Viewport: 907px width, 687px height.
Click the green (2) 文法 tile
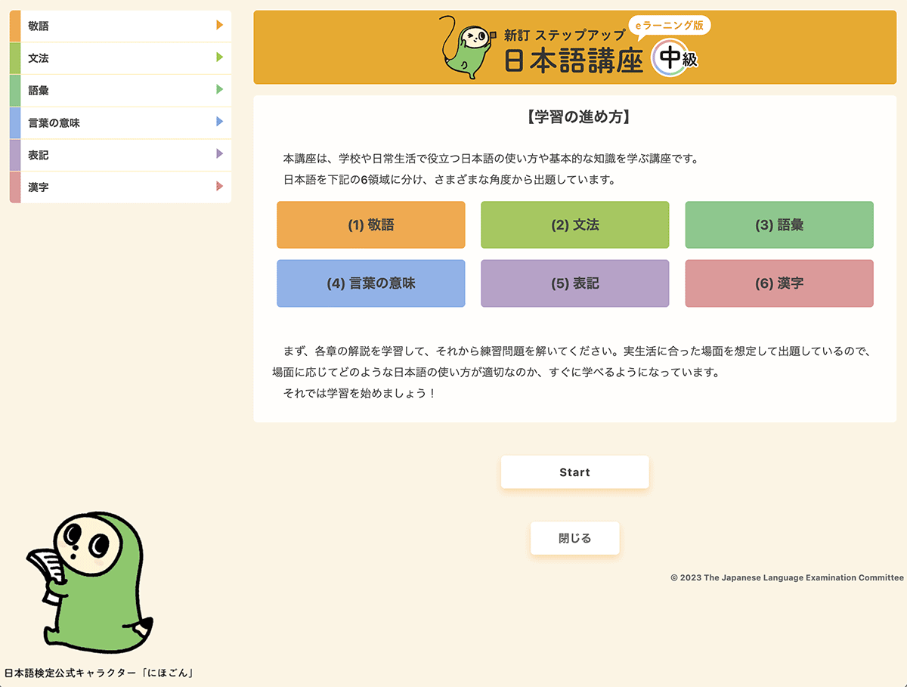574,224
